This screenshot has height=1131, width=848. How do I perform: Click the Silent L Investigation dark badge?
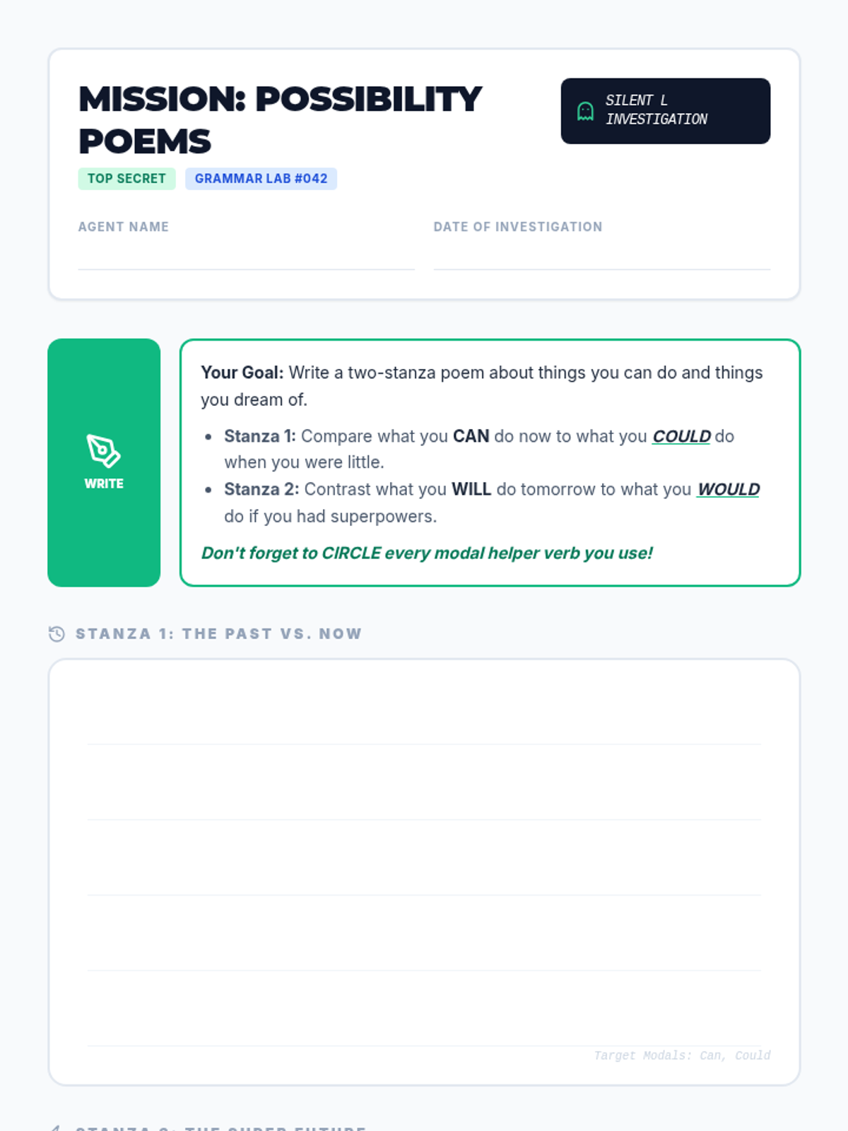click(666, 111)
